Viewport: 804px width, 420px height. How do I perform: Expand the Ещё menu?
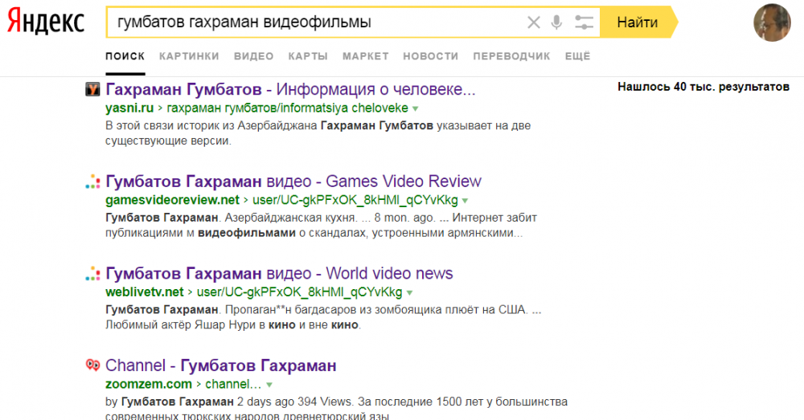(578, 56)
